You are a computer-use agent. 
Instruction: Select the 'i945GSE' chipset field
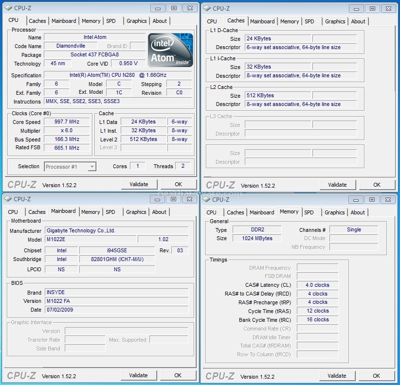tap(117, 250)
